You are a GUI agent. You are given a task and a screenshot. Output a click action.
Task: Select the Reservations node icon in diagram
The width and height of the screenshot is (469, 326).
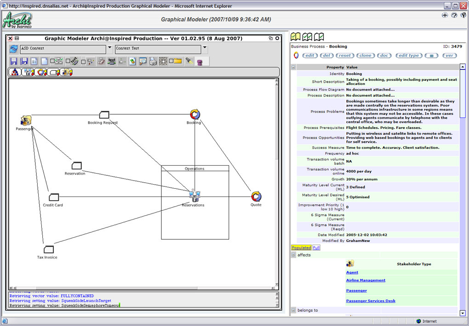194,197
